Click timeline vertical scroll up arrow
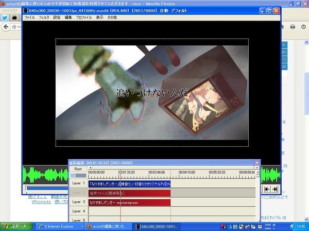 coord(257,172)
